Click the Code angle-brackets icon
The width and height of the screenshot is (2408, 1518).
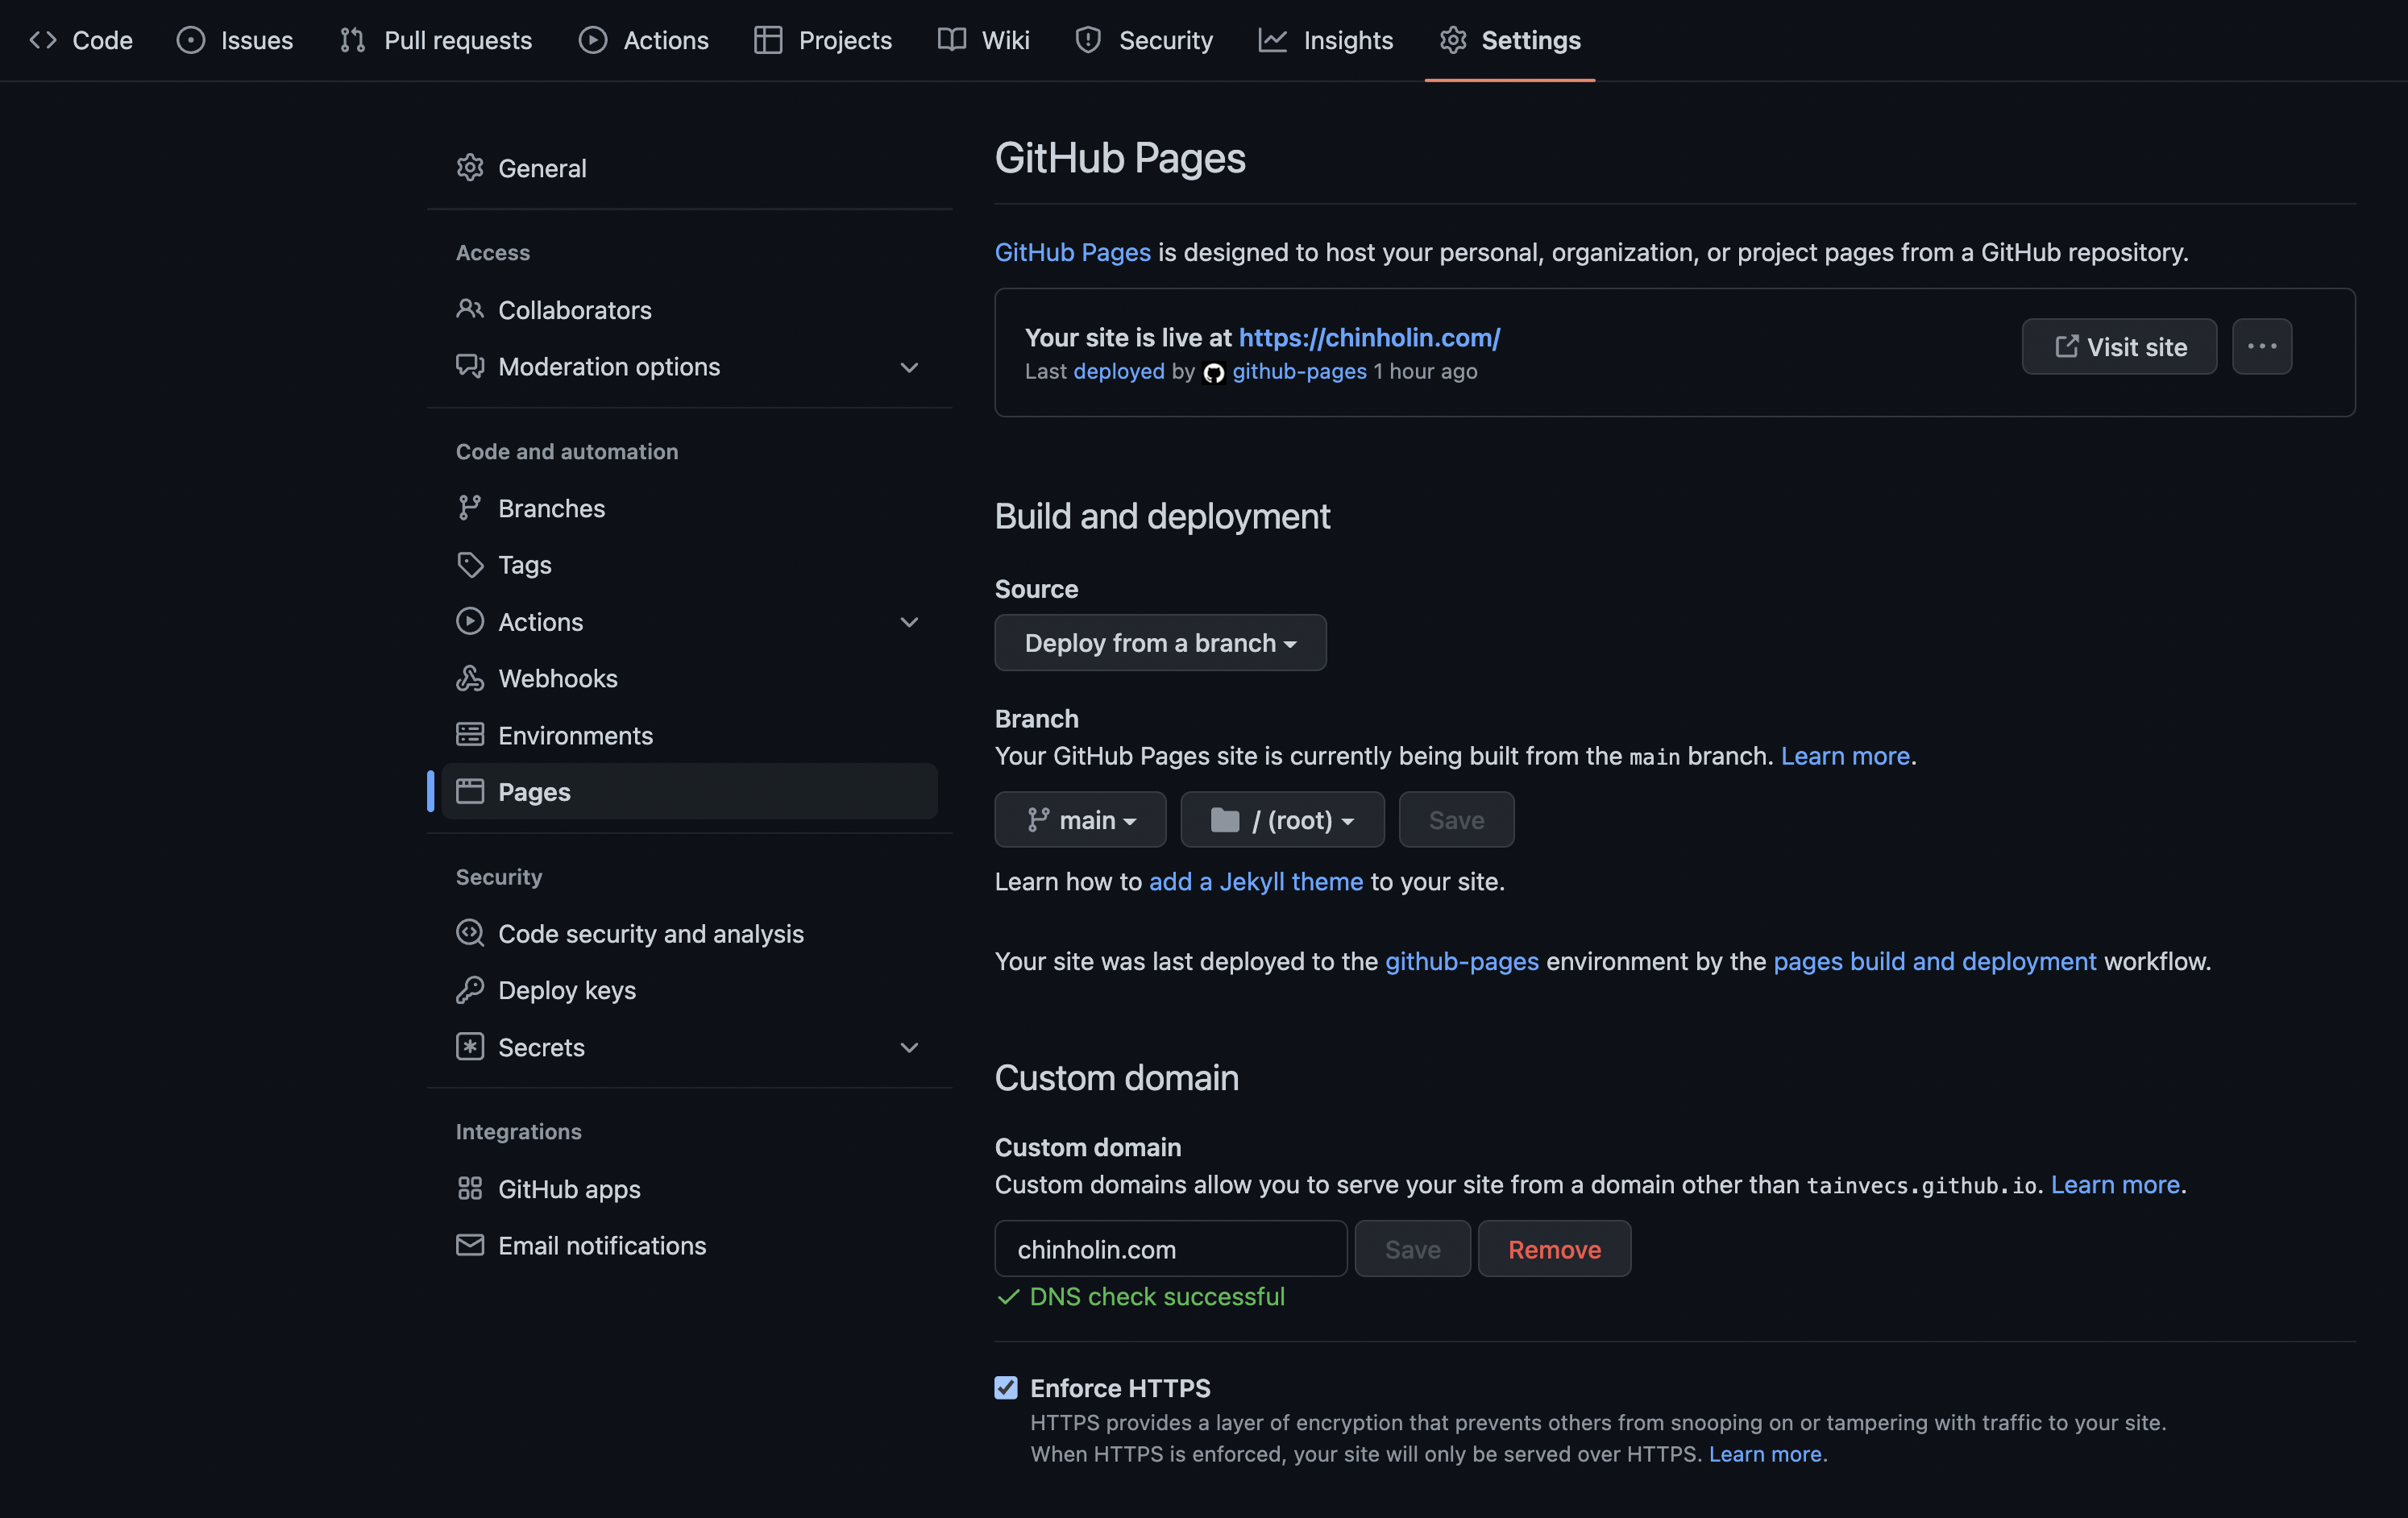pyautogui.click(x=43, y=40)
